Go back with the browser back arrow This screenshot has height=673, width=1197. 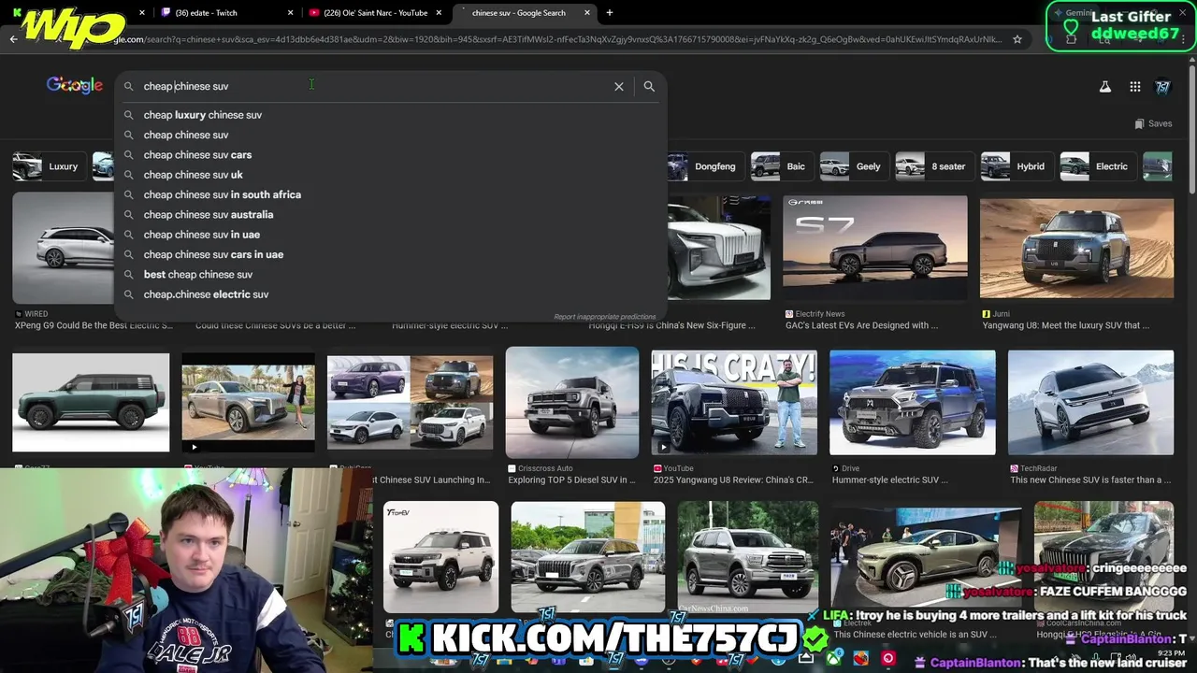[13, 39]
